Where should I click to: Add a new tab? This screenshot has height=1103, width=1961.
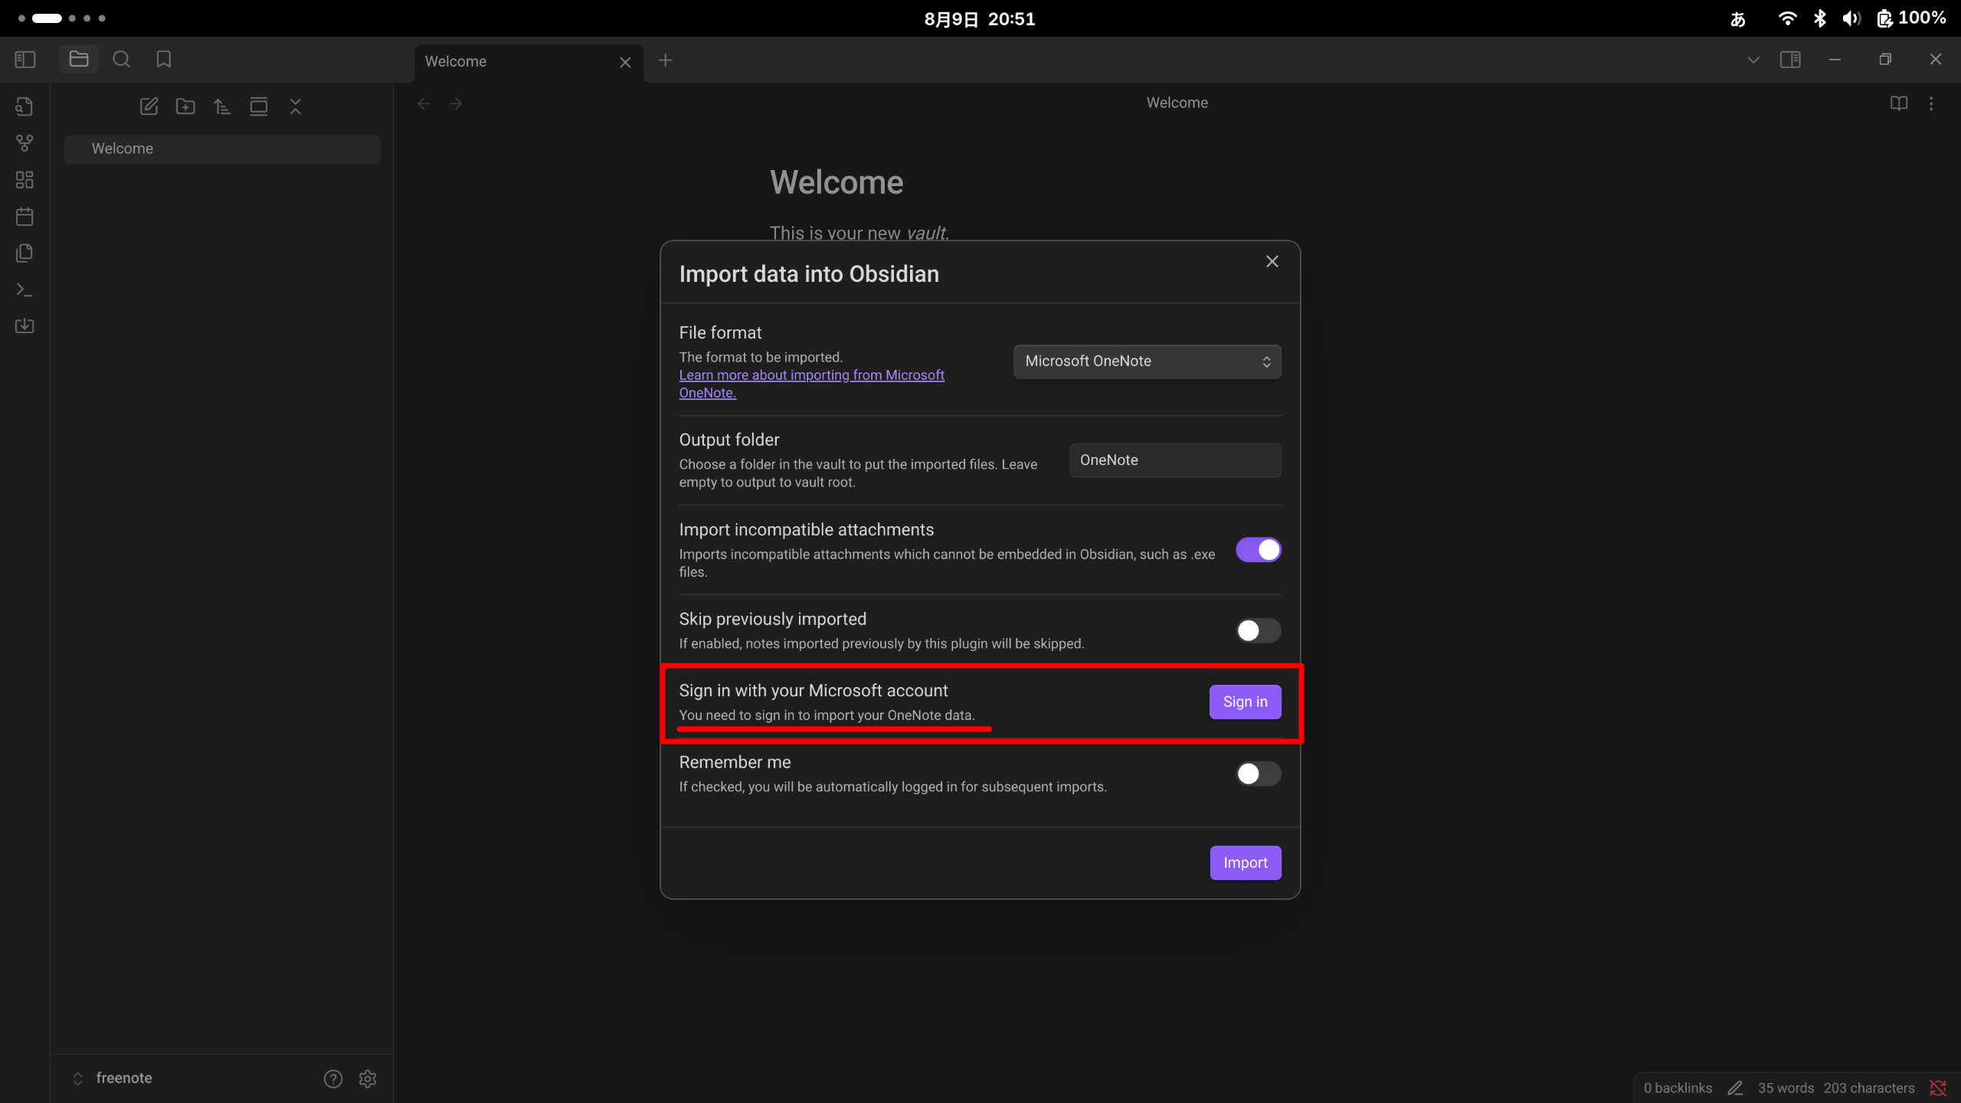point(666,60)
